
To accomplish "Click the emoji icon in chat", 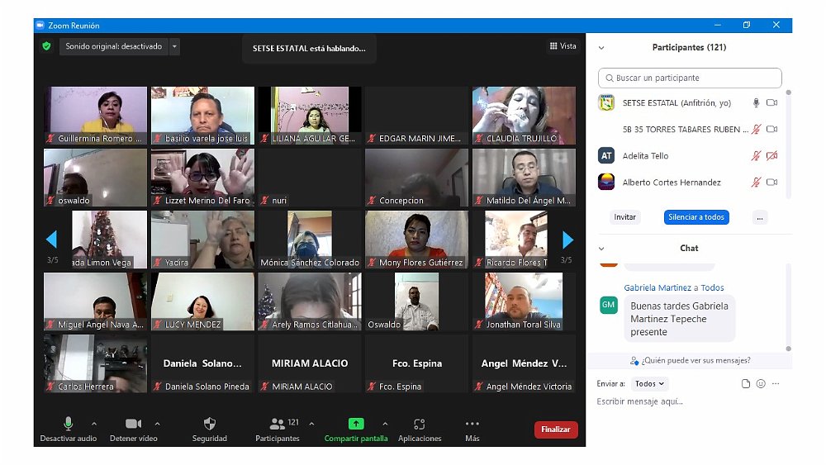I will (761, 384).
